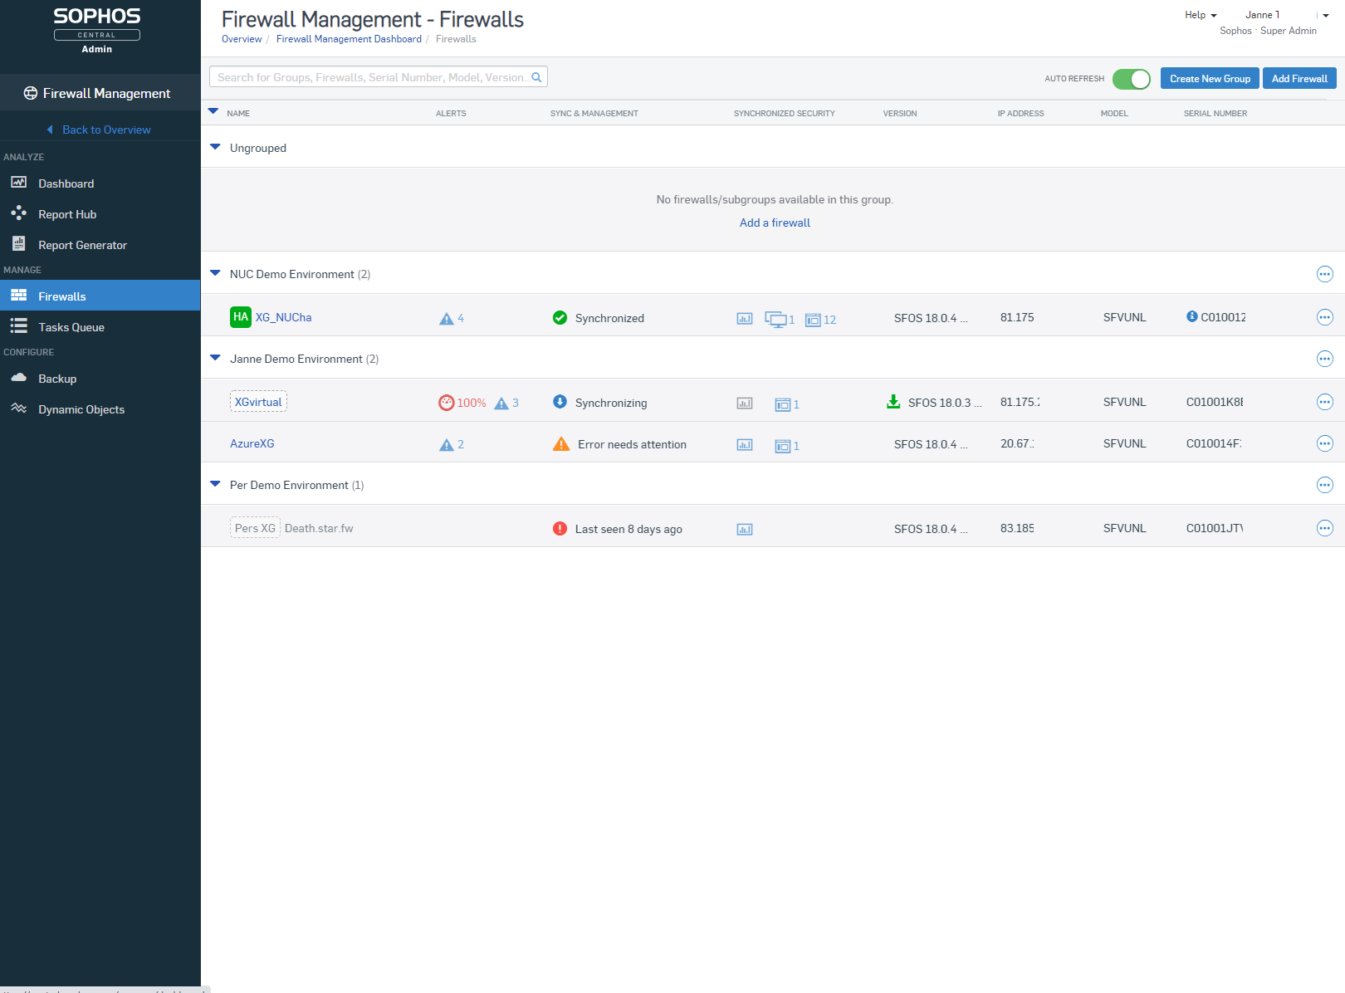This screenshot has height=993, width=1345.
Task: Collapse Janne Demo Environment group
Action: pos(215,358)
